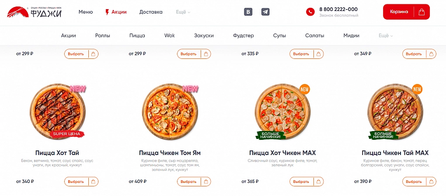Image resolution: width=446 pixels, height=196 pixels.
Task: Open the Telegram channel icon
Action: [265, 12]
